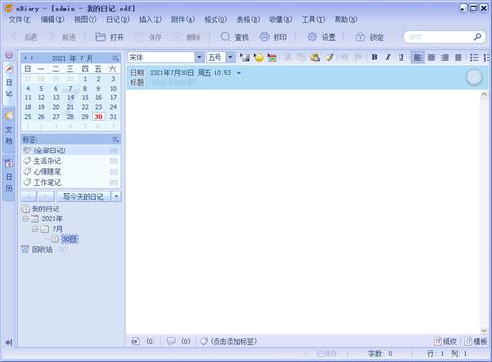The image size is (492, 362).
Task: Open the 帮助(H) menu
Action: [x=345, y=20]
